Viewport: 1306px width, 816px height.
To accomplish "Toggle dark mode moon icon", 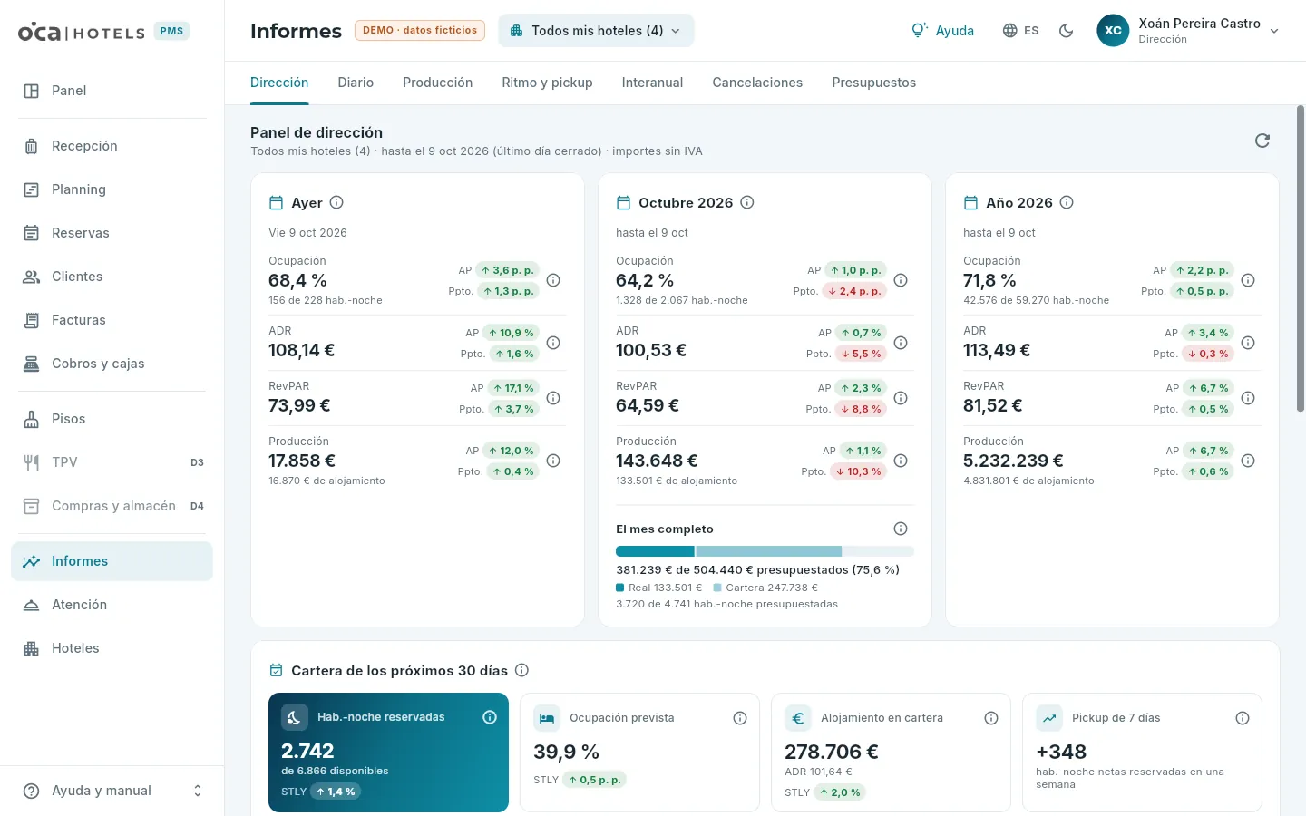I will click(1067, 31).
